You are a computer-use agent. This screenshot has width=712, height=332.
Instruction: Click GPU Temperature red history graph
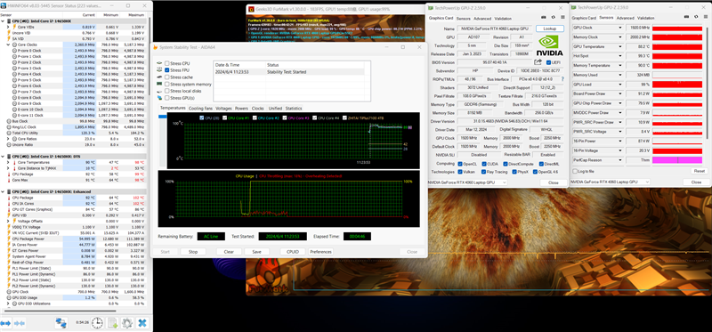click(x=678, y=47)
